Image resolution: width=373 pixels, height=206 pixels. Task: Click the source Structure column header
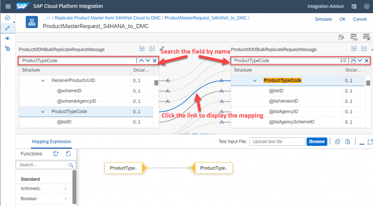pyautogui.click(x=75, y=70)
